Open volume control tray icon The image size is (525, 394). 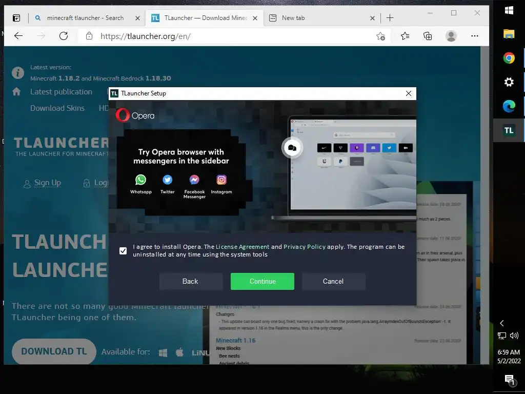point(514,336)
